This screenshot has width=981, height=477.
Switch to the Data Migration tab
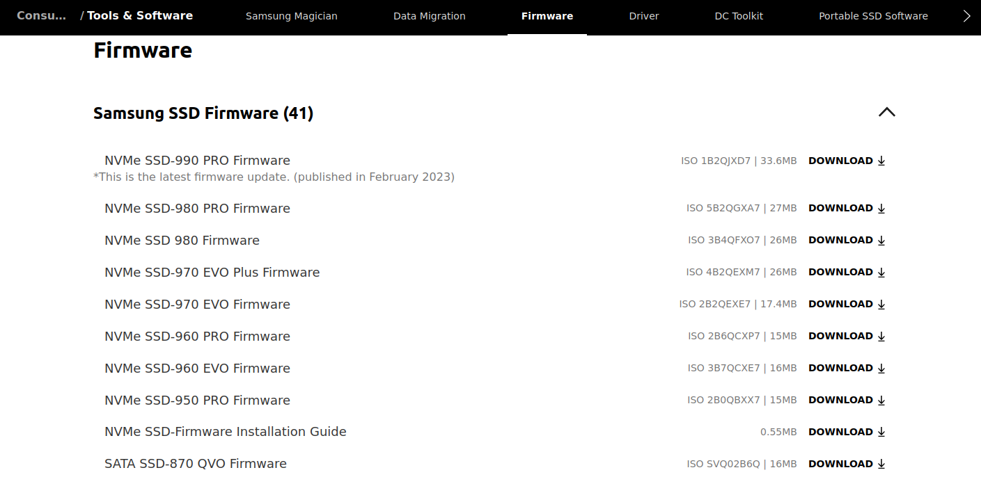click(430, 16)
